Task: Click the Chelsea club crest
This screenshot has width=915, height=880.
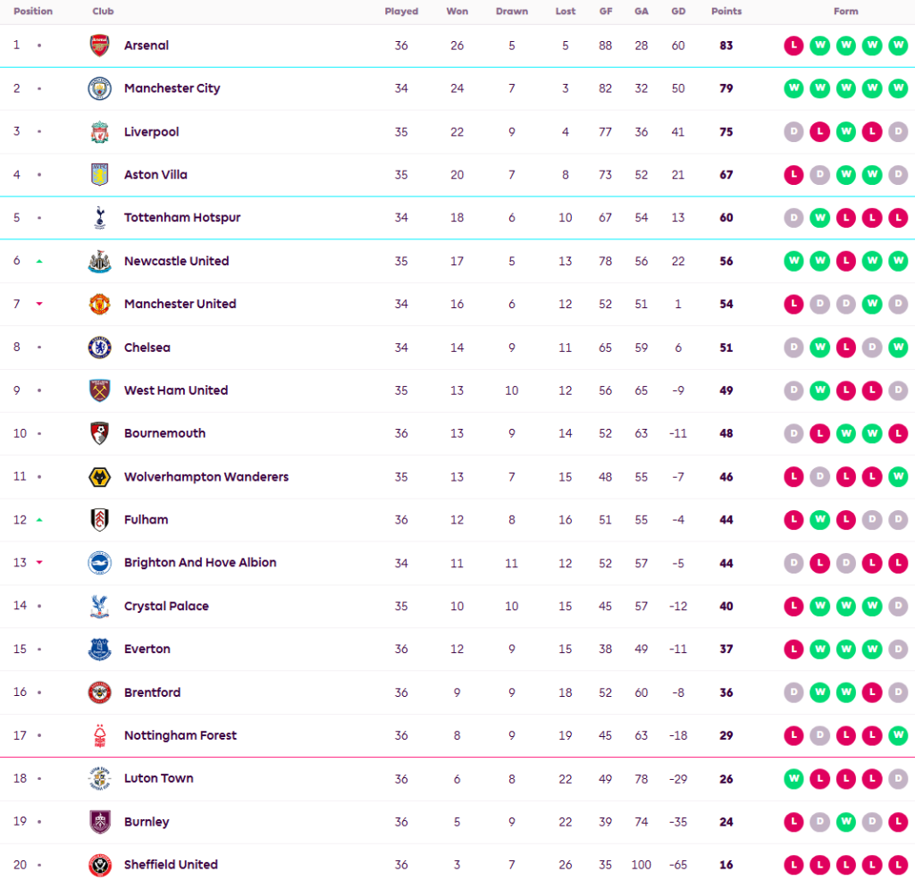Action: coord(99,348)
